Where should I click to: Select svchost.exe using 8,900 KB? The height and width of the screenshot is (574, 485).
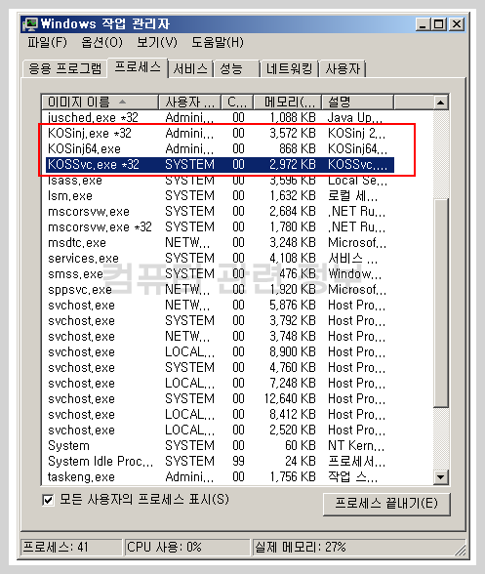[x=220, y=351]
